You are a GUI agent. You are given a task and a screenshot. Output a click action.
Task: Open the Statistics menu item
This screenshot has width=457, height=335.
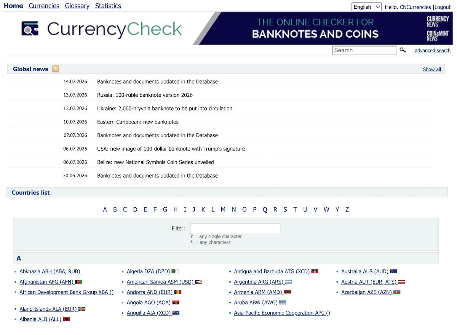(108, 6)
